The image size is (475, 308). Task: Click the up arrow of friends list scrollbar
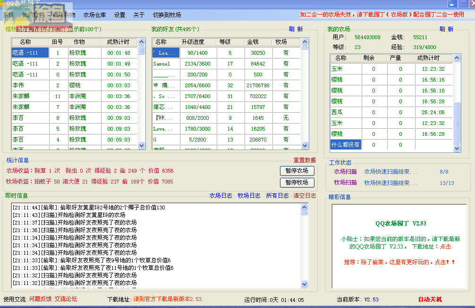(x=305, y=42)
